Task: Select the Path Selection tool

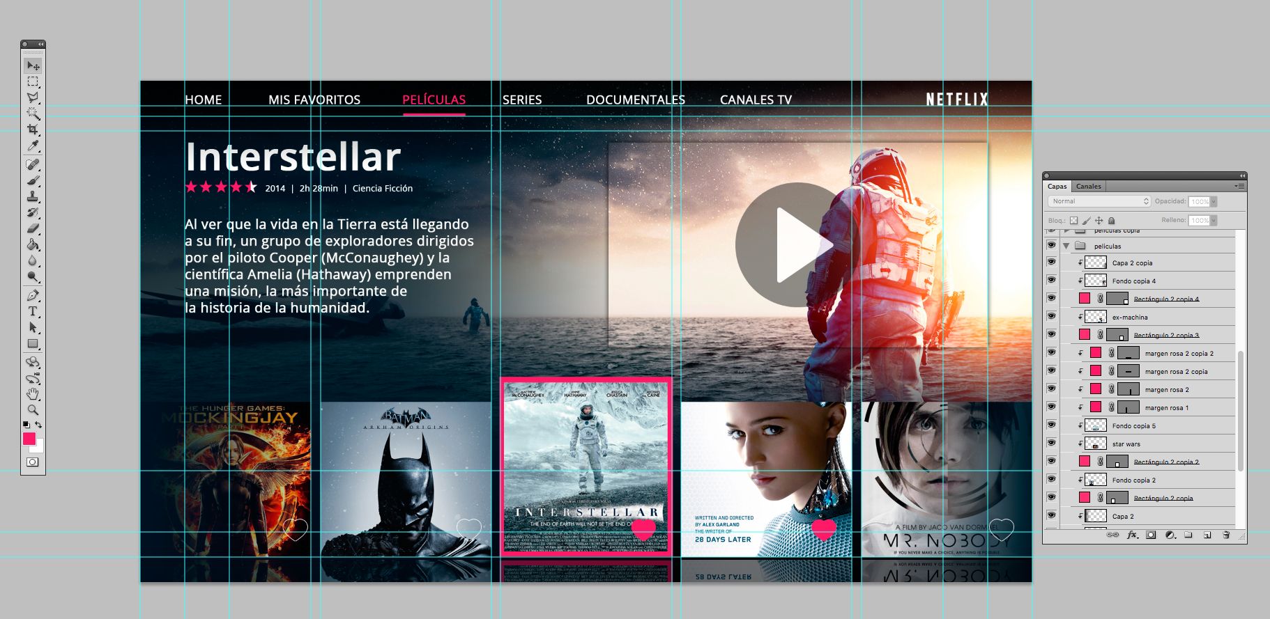Action: point(33,327)
